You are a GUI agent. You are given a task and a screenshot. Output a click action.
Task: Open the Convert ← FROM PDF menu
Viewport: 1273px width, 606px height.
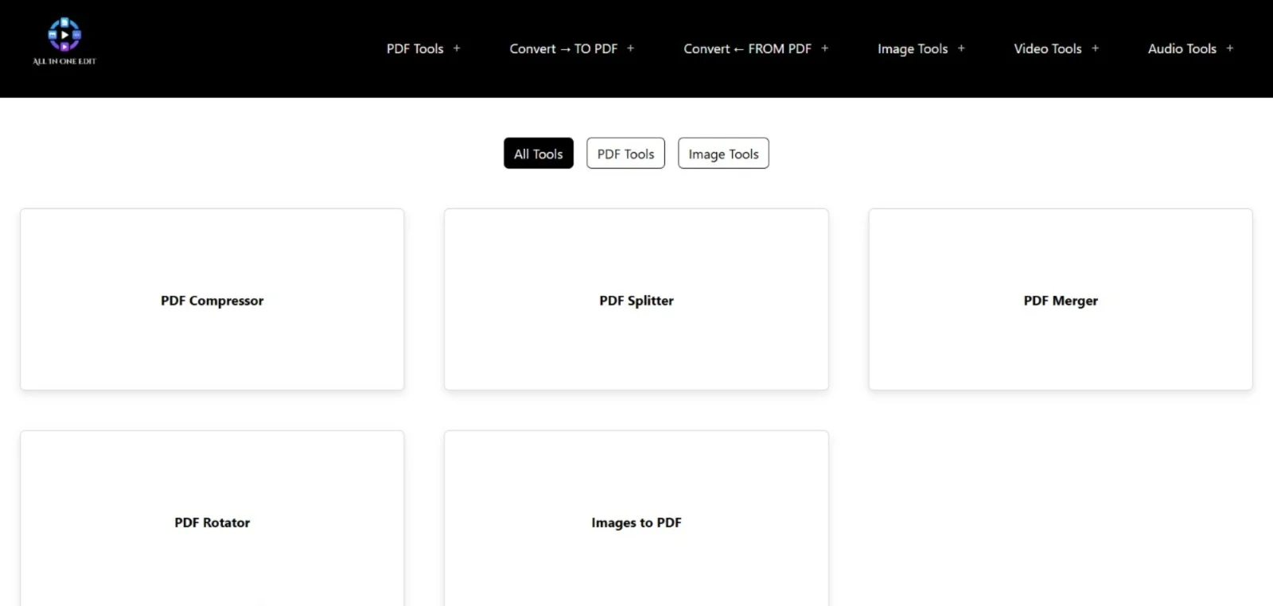click(x=747, y=49)
